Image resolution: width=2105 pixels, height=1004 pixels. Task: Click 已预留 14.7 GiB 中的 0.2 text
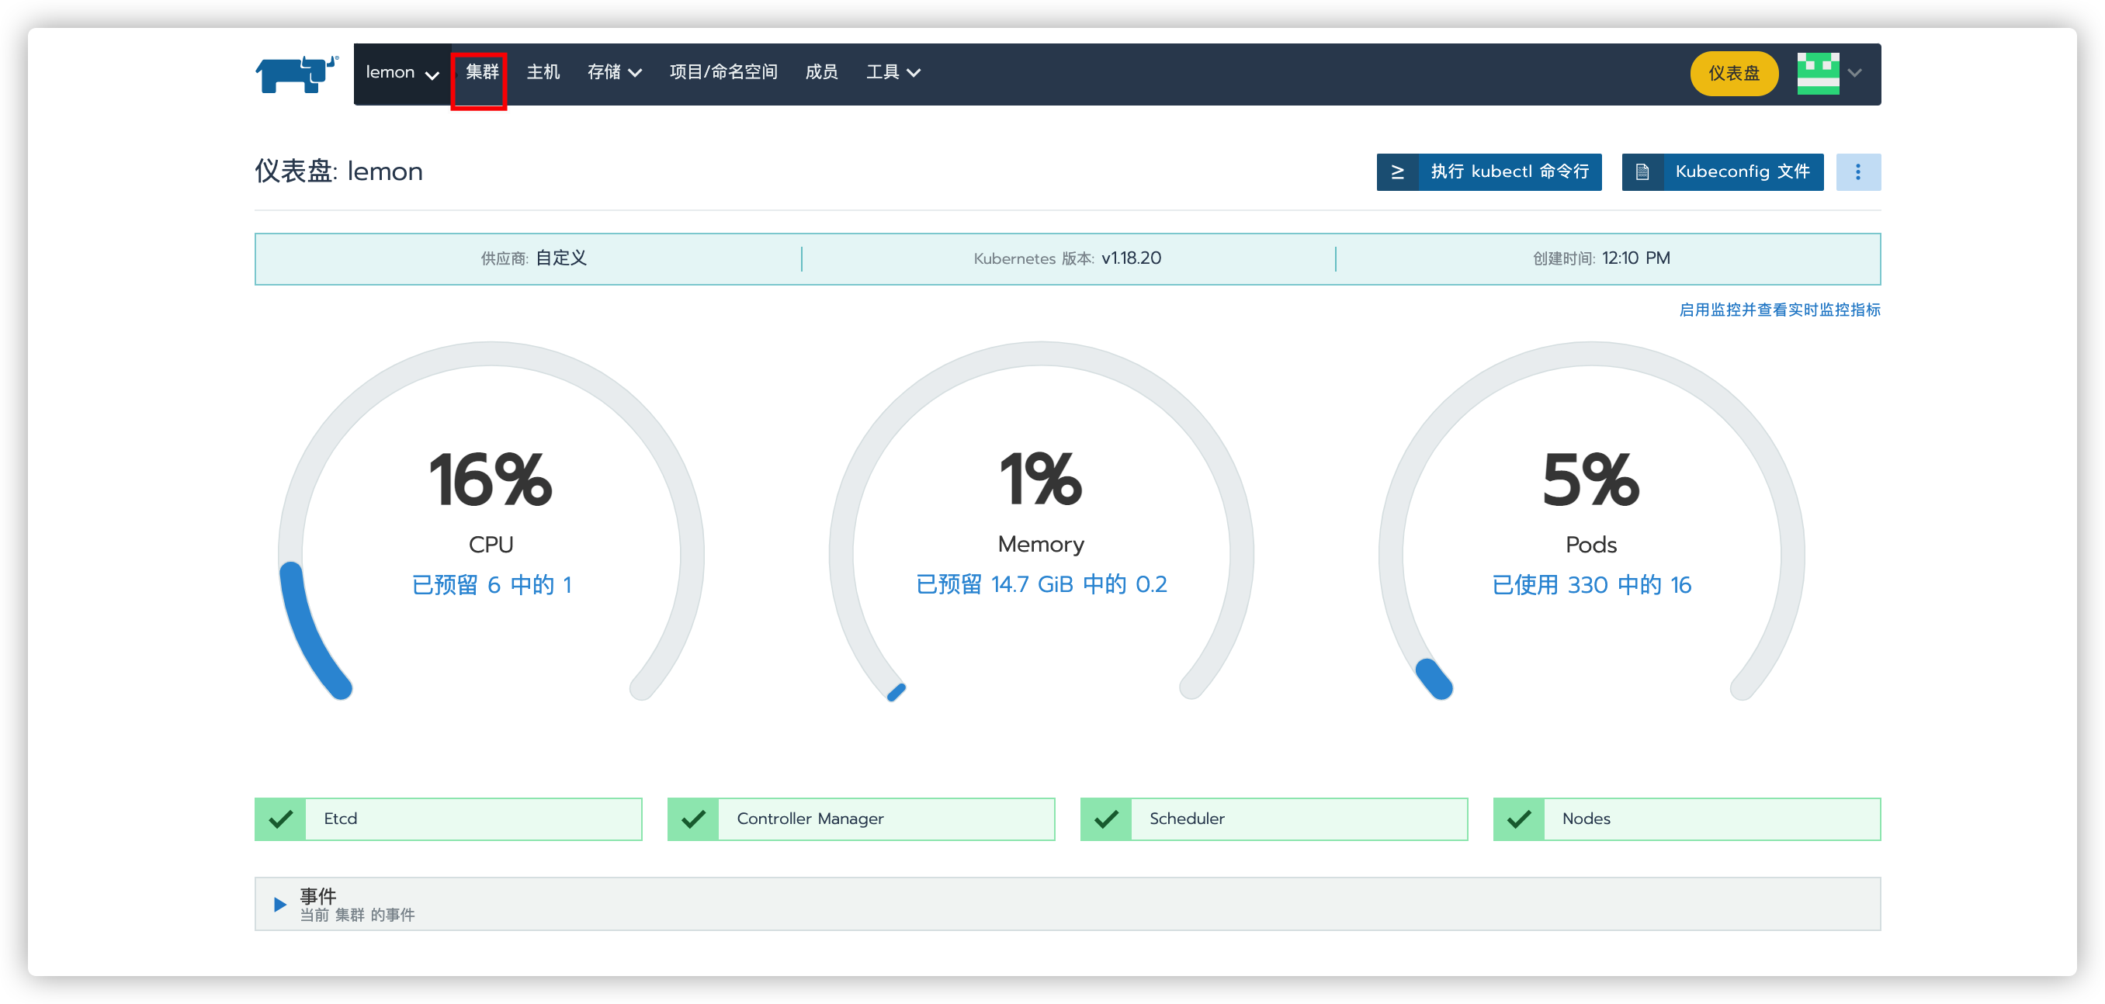tap(1041, 584)
